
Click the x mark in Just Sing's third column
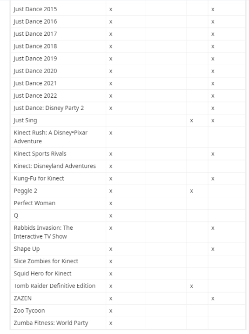pos(191,120)
